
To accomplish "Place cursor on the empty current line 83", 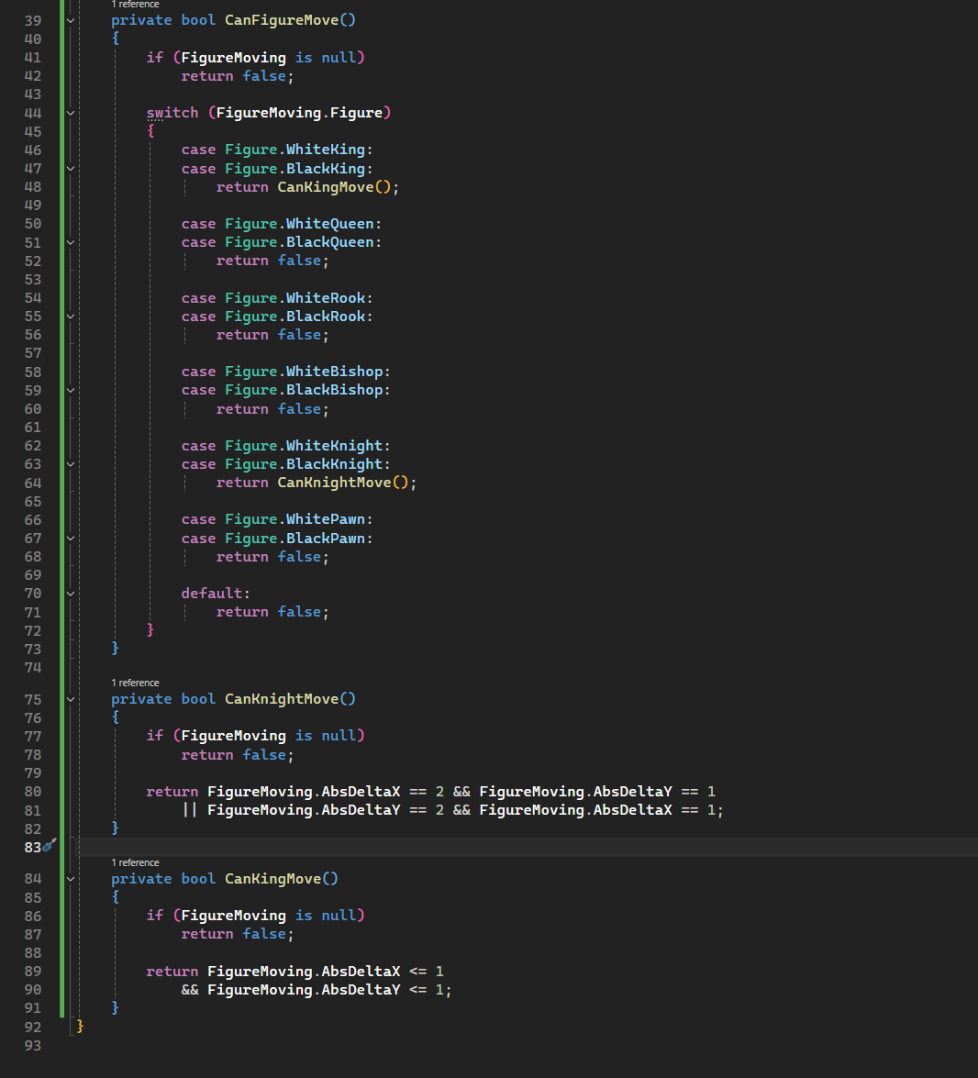I will [x=527, y=847].
